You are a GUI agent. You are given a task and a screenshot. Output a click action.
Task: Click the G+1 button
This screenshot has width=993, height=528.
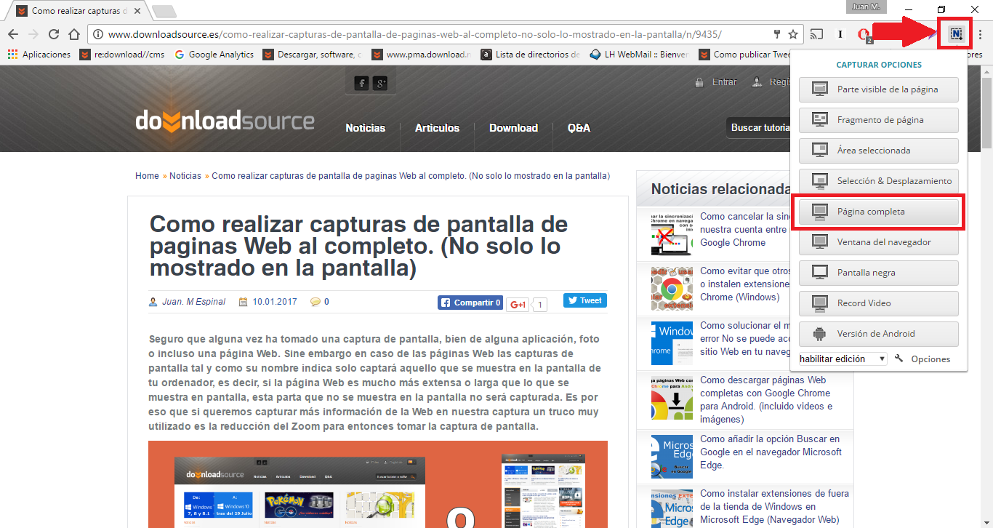[517, 305]
